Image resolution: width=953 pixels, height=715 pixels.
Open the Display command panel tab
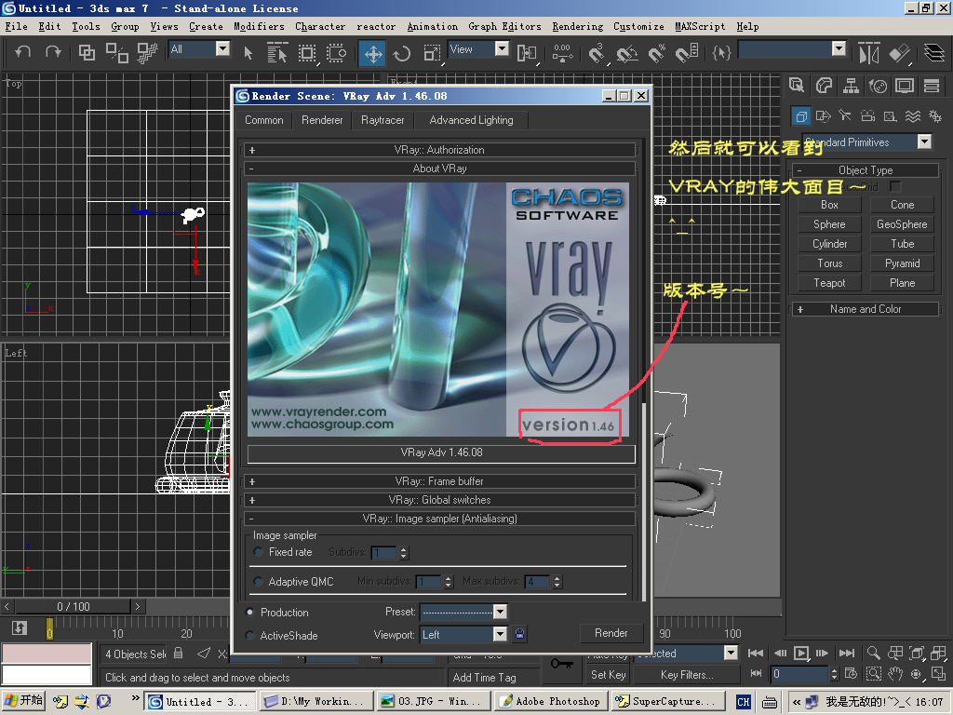coord(905,85)
